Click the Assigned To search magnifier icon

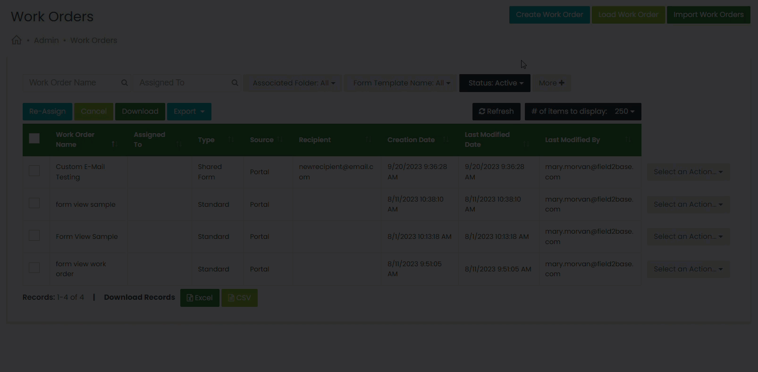click(x=235, y=83)
